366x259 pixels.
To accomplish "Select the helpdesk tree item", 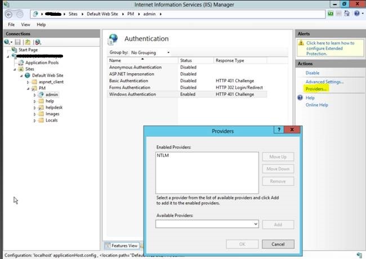I will pyautogui.click(x=54, y=108).
